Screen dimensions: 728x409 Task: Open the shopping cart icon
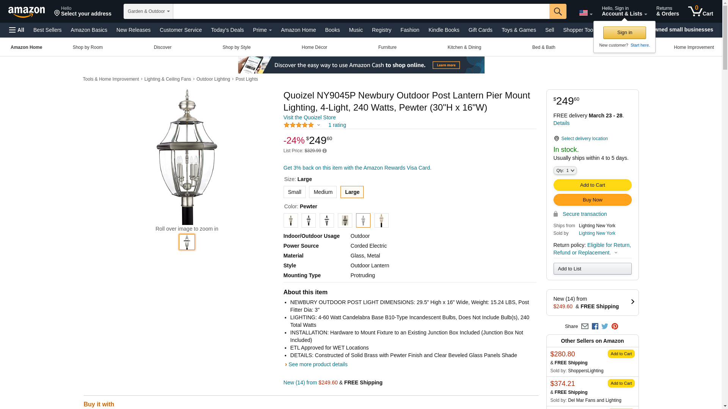[x=700, y=11]
